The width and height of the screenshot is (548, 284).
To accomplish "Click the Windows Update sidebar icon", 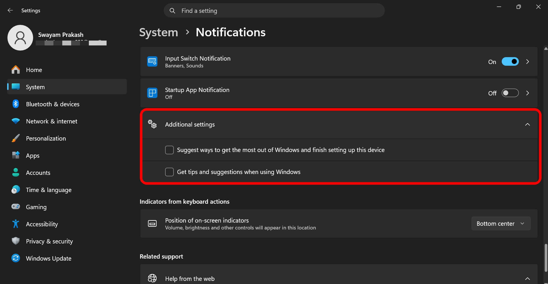I will (x=16, y=258).
